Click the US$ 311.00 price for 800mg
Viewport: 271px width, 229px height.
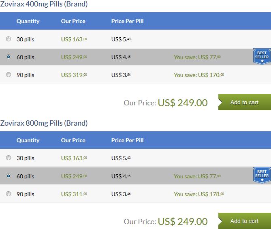coord(74,194)
